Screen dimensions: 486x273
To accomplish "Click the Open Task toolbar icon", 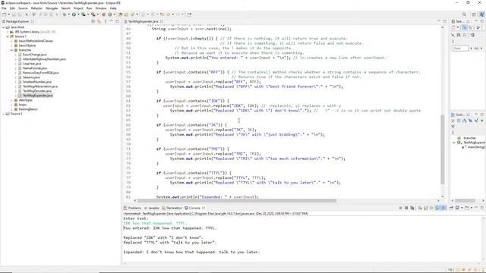I will pos(126,14).
